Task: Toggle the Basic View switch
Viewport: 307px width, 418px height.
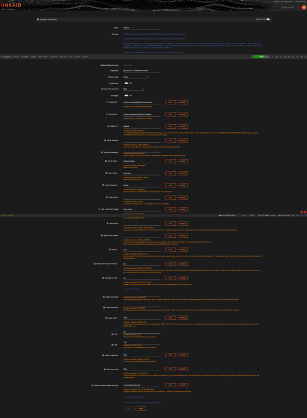Action: (x=268, y=19)
